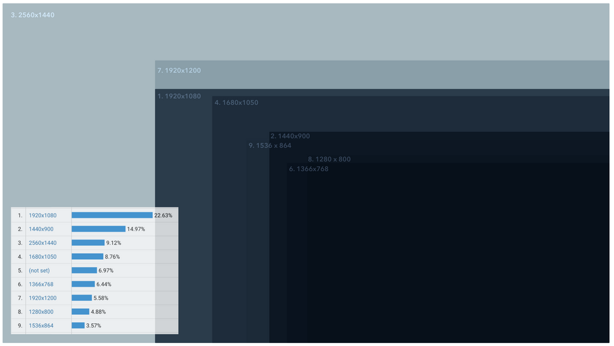Open the 1680x1050 row link
Screen dimensions: 614x346
tap(43, 257)
